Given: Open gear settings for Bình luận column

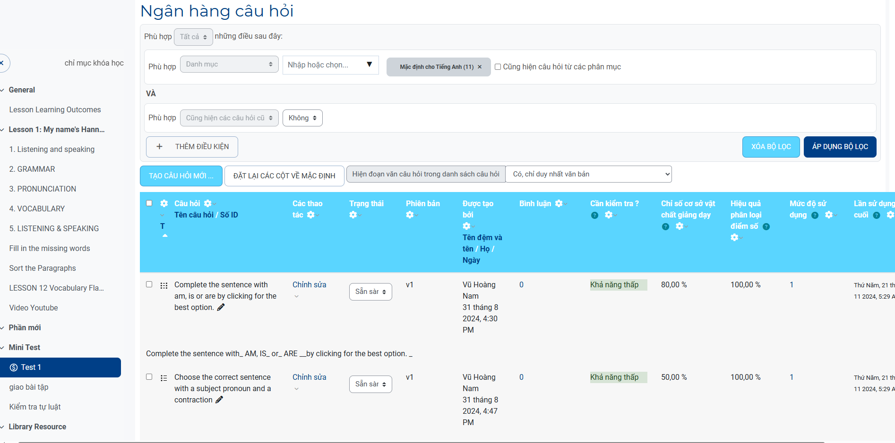Looking at the screenshot, I should (559, 204).
